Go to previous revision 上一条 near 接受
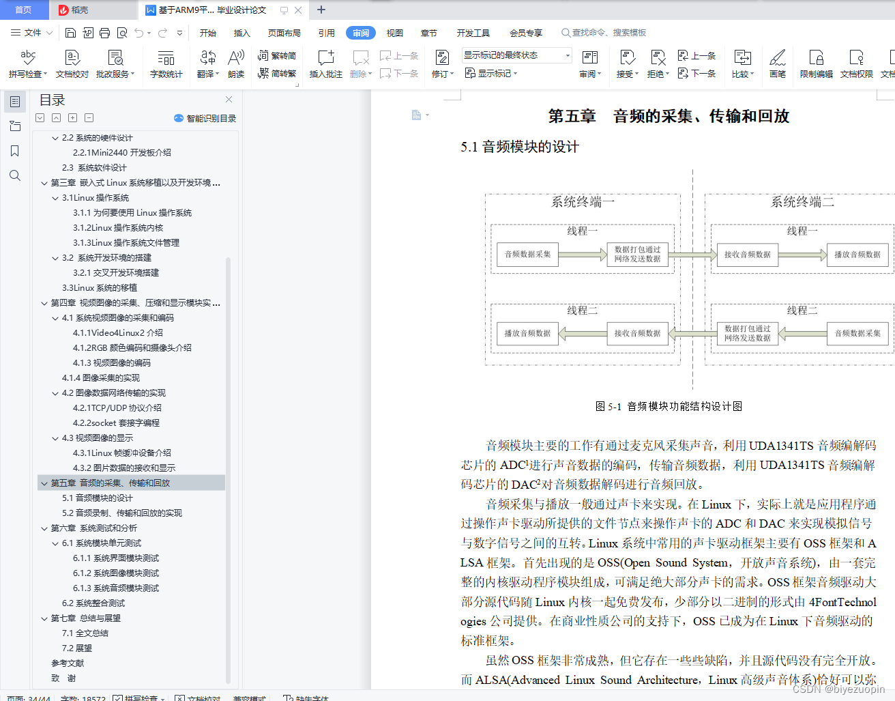The height and width of the screenshot is (701, 895). [x=696, y=55]
